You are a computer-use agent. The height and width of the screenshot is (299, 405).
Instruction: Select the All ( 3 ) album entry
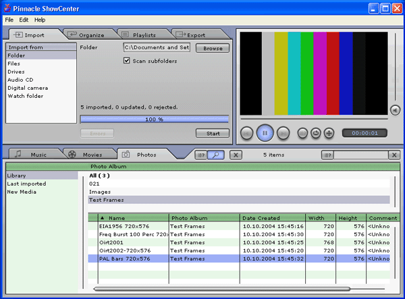pos(239,175)
